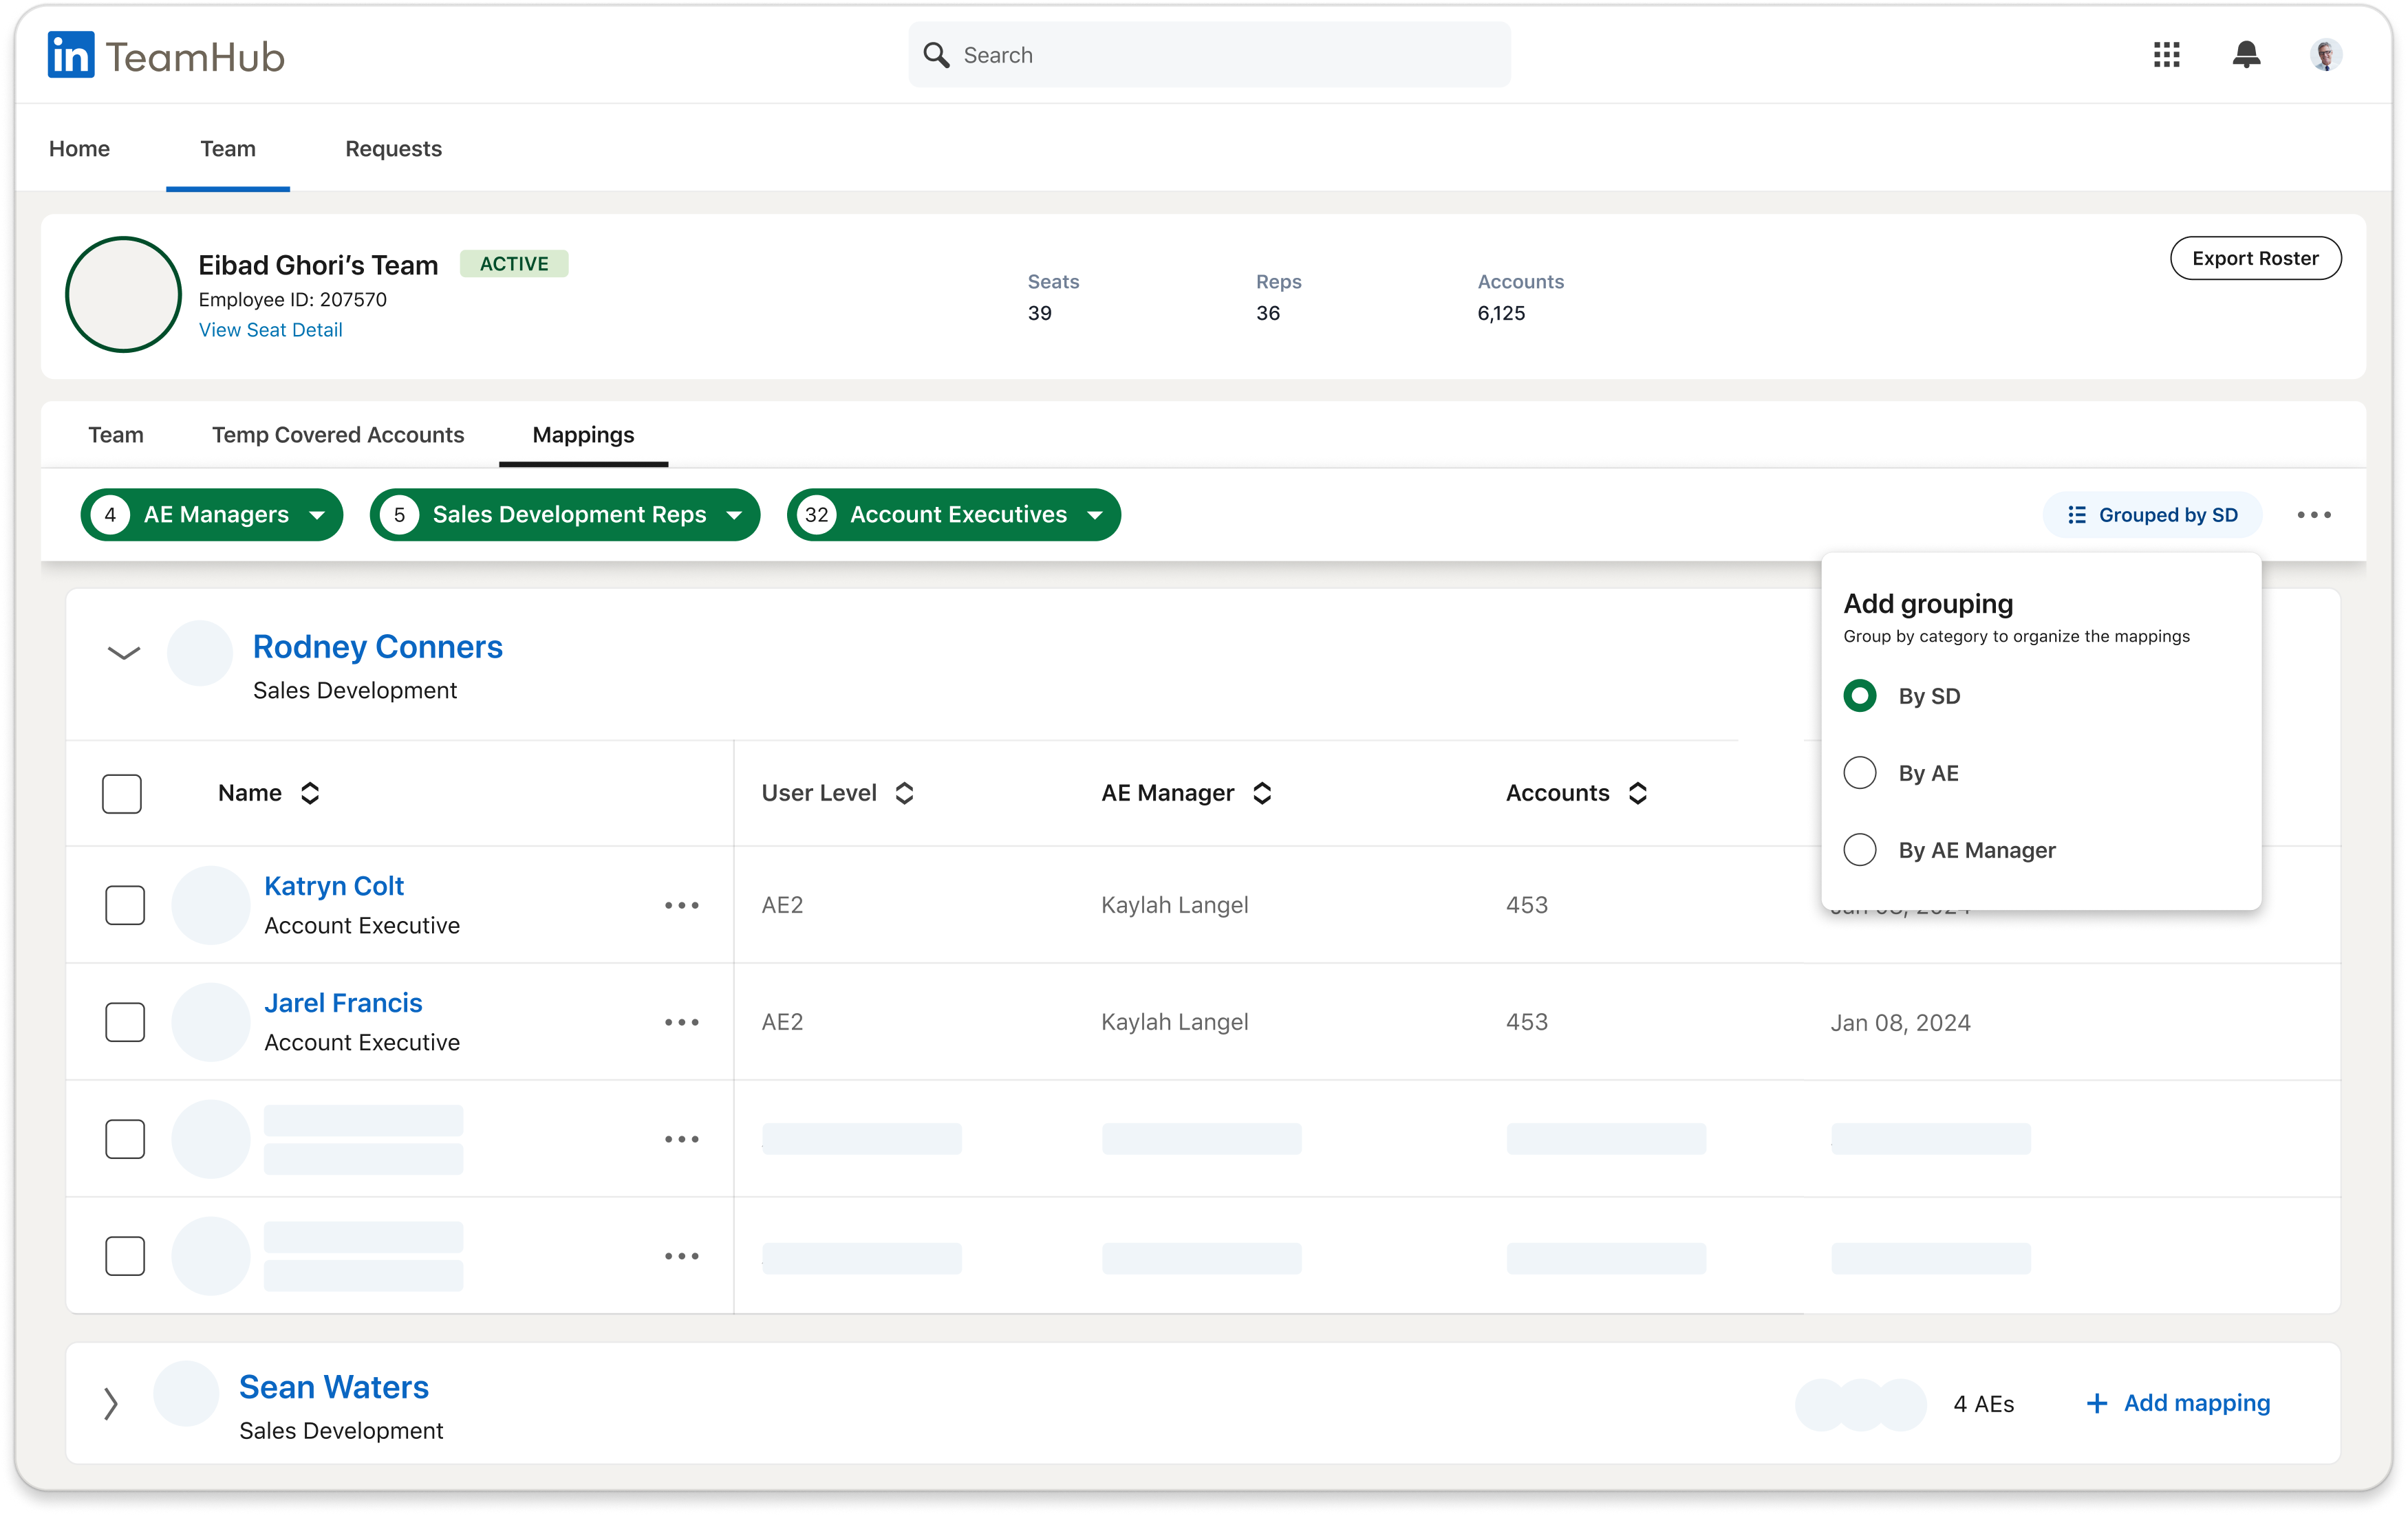This screenshot has width=2408, height=1516.
Task: Click Rodney Conners' avatar
Action: point(200,653)
